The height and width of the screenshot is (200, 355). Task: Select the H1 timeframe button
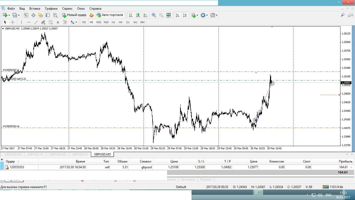(113, 22)
